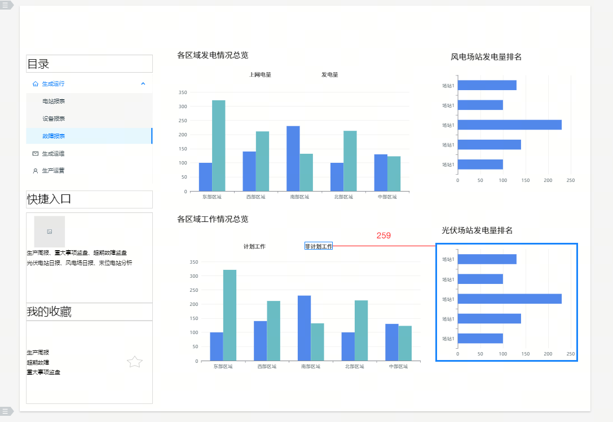Toggle the 上网电量 legend item

pyautogui.click(x=261, y=74)
